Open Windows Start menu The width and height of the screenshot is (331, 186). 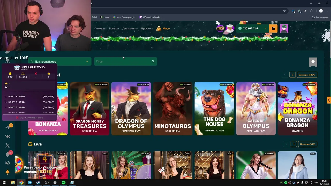(x=4, y=183)
